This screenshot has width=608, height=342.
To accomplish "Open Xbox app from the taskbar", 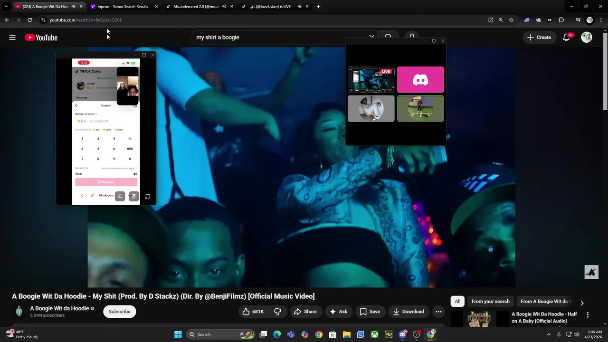I will 375,334.
